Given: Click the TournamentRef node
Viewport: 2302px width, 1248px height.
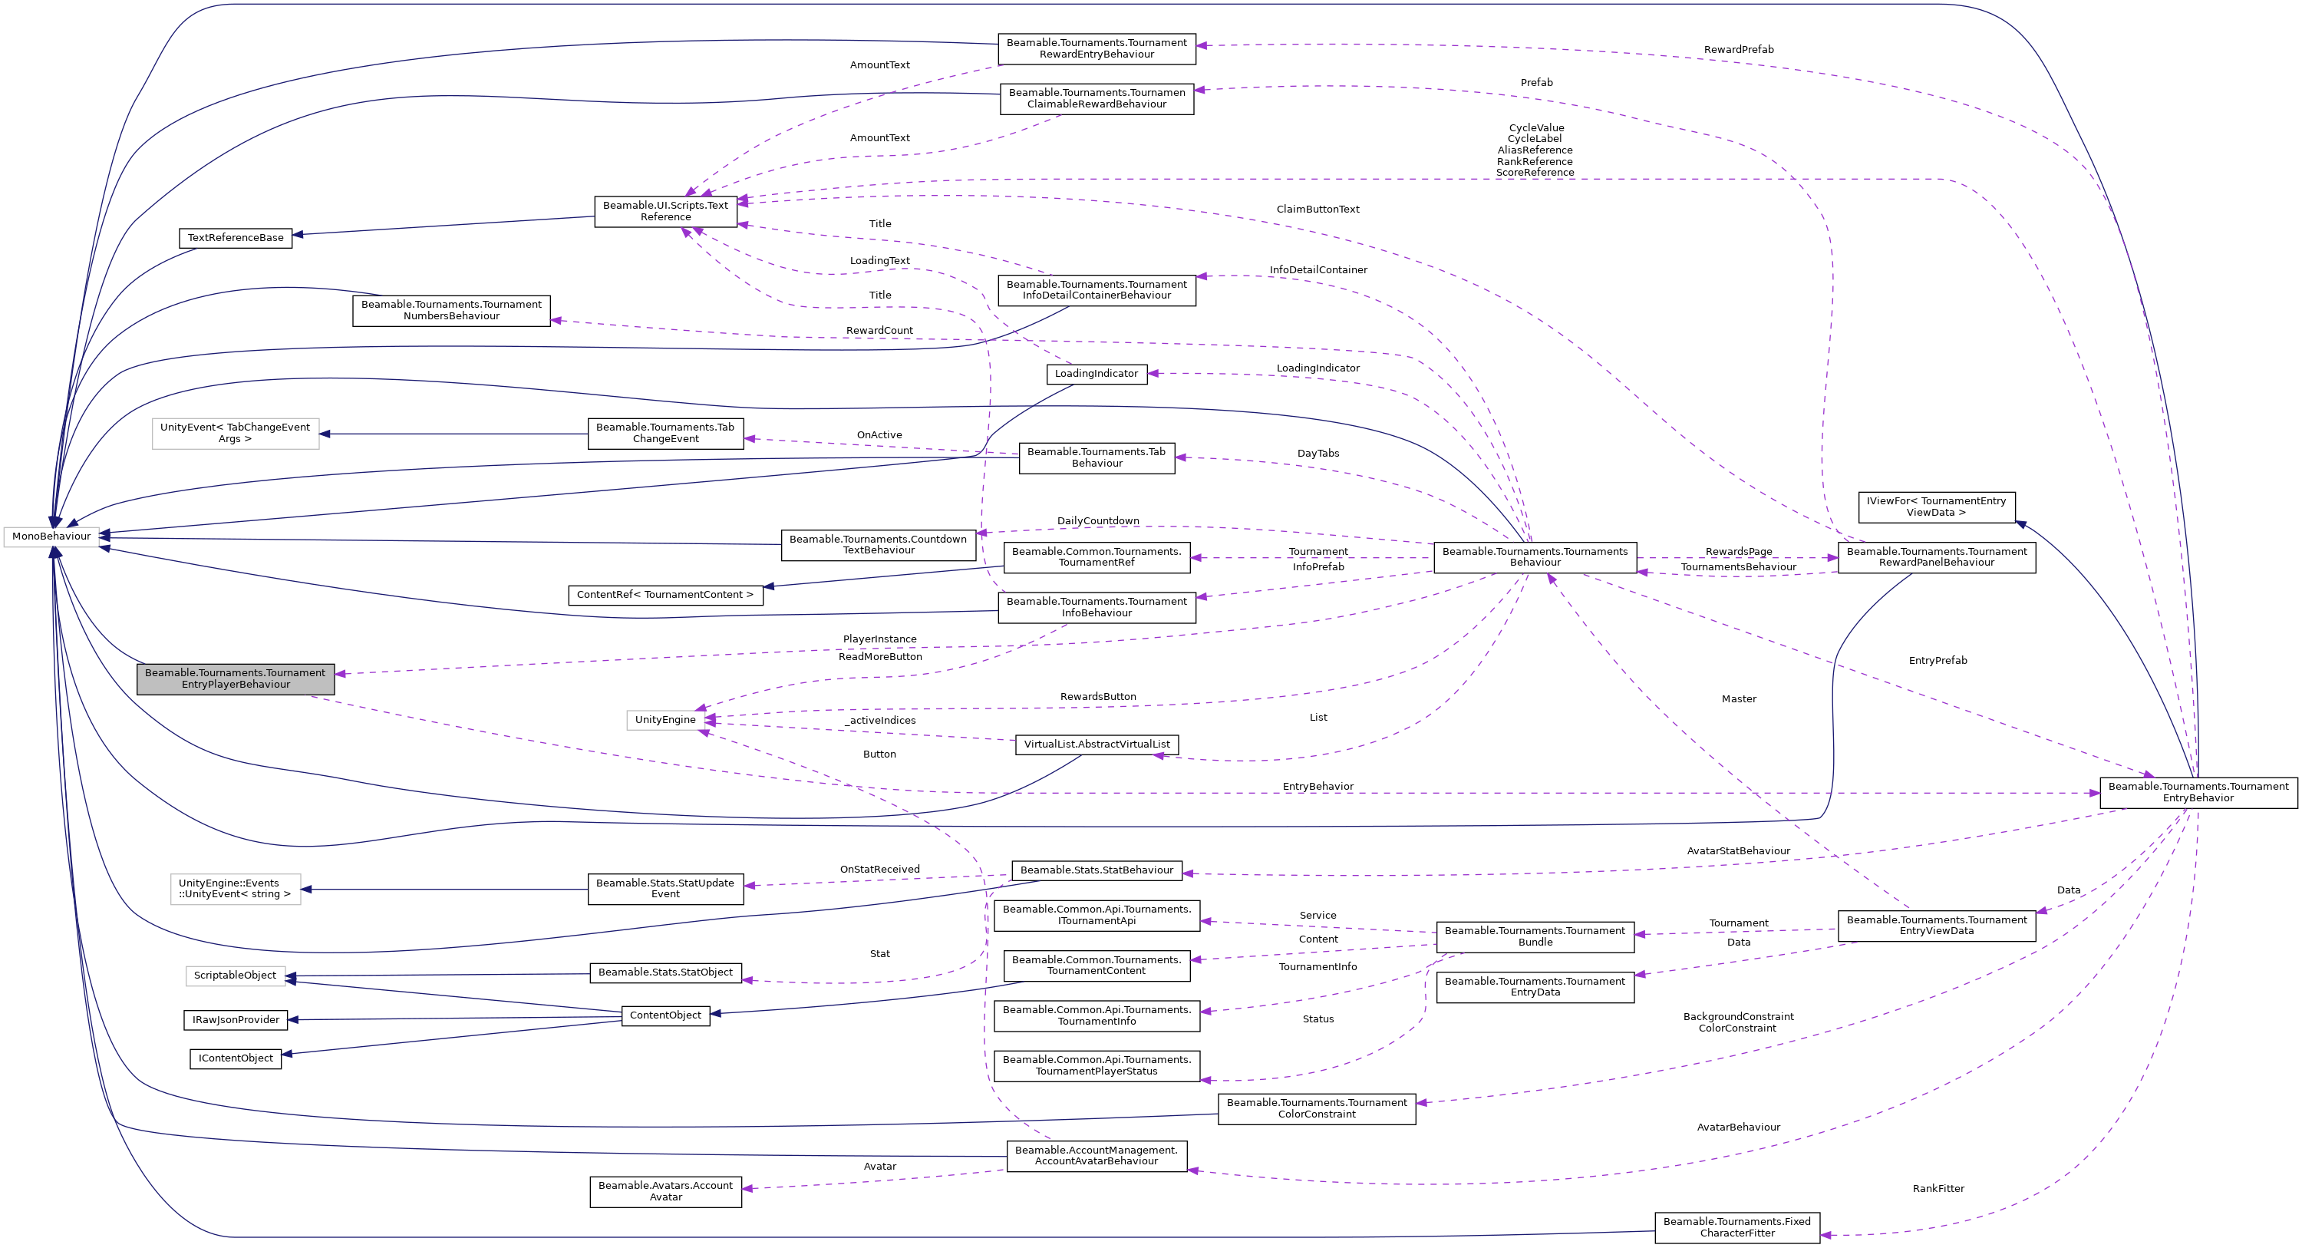Looking at the screenshot, I should click(1097, 557).
